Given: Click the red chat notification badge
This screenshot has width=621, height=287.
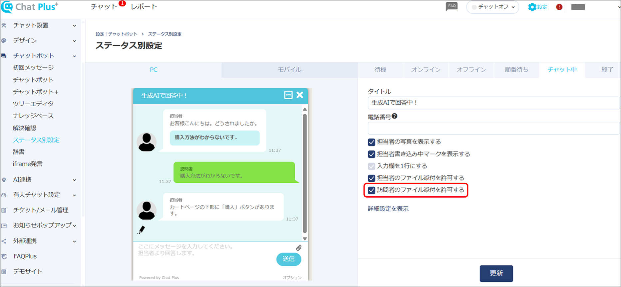Looking at the screenshot, I should point(122,3).
